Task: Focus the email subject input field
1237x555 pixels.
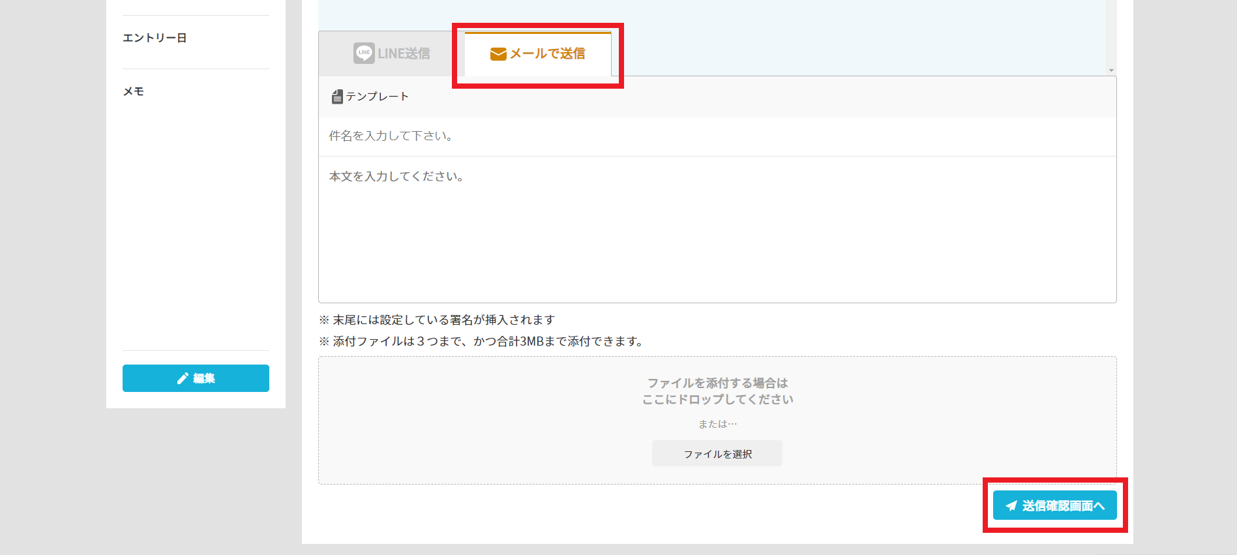Action: [717, 136]
